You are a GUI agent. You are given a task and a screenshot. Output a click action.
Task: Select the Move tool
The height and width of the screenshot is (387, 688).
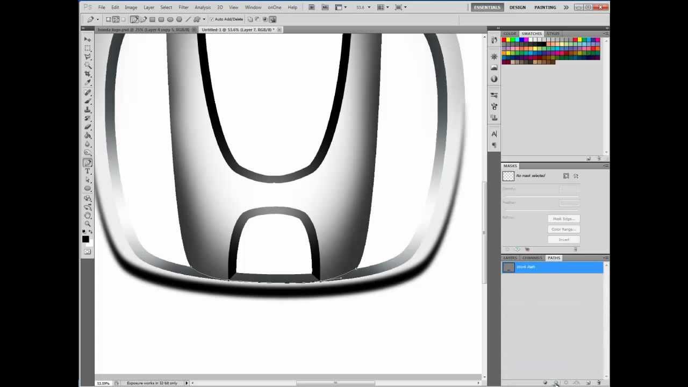pos(88,39)
